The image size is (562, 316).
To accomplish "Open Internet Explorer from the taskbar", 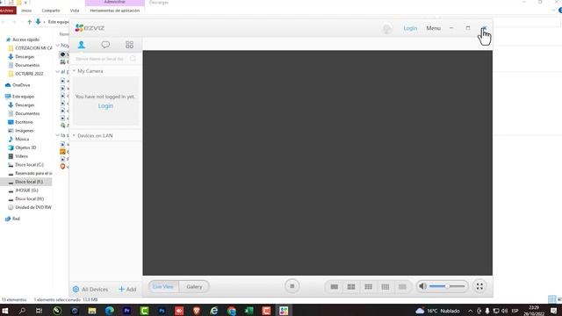I will tap(214, 311).
